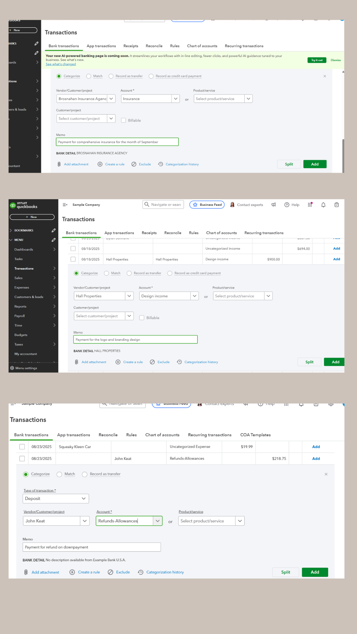Dismiss the AI-powered banking banner
This screenshot has width=357, height=634.
[336, 60]
